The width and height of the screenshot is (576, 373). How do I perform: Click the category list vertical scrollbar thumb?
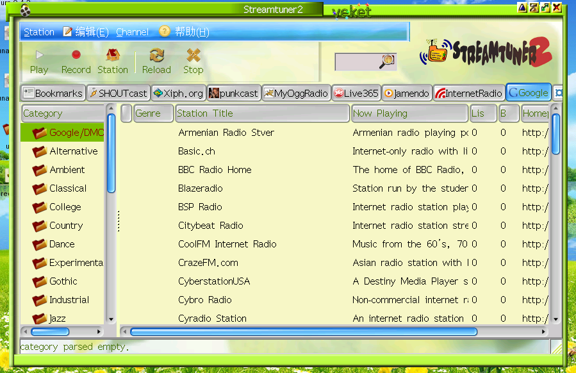coord(111,153)
